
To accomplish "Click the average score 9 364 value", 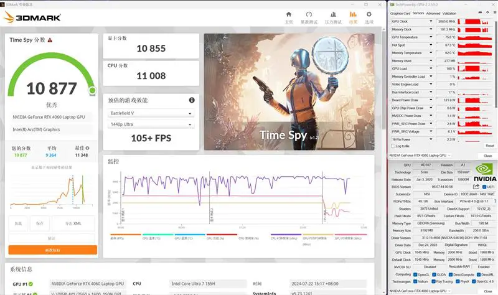I will coord(51,156).
